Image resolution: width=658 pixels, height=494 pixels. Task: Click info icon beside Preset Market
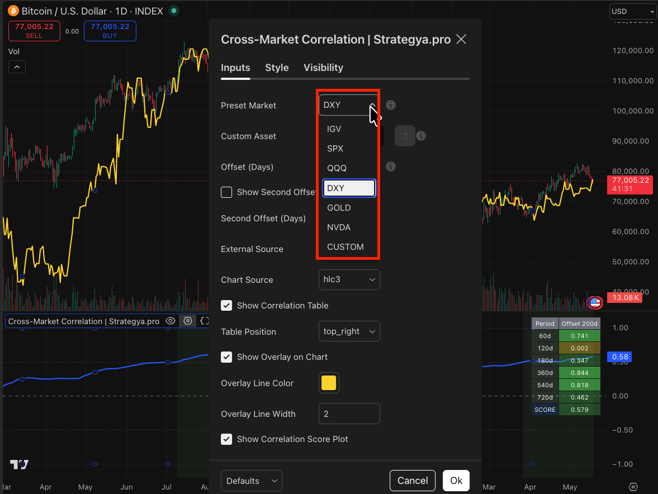pyautogui.click(x=391, y=105)
